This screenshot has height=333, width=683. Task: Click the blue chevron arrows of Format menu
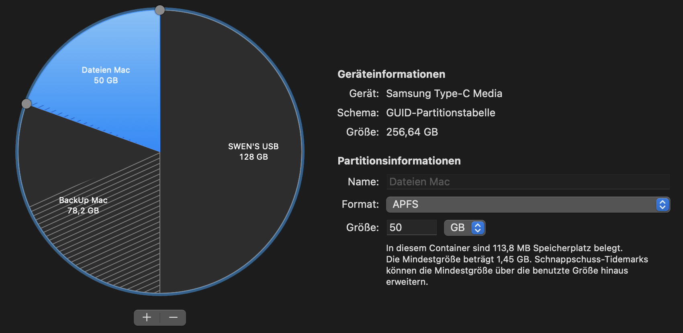[663, 205]
